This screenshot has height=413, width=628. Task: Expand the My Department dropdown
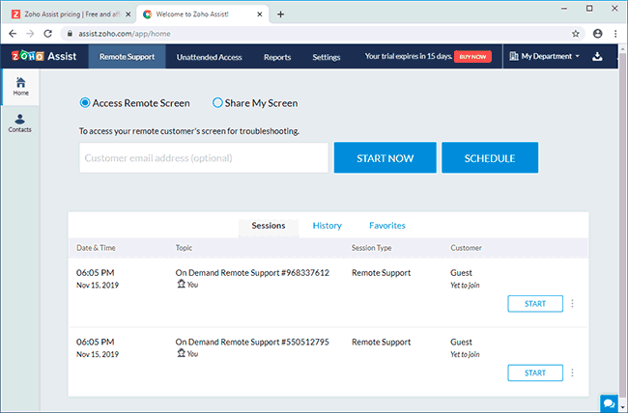coord(544,57)
